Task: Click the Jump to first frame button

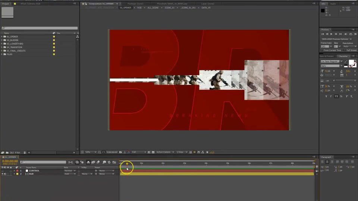Action: click(322, 34)
